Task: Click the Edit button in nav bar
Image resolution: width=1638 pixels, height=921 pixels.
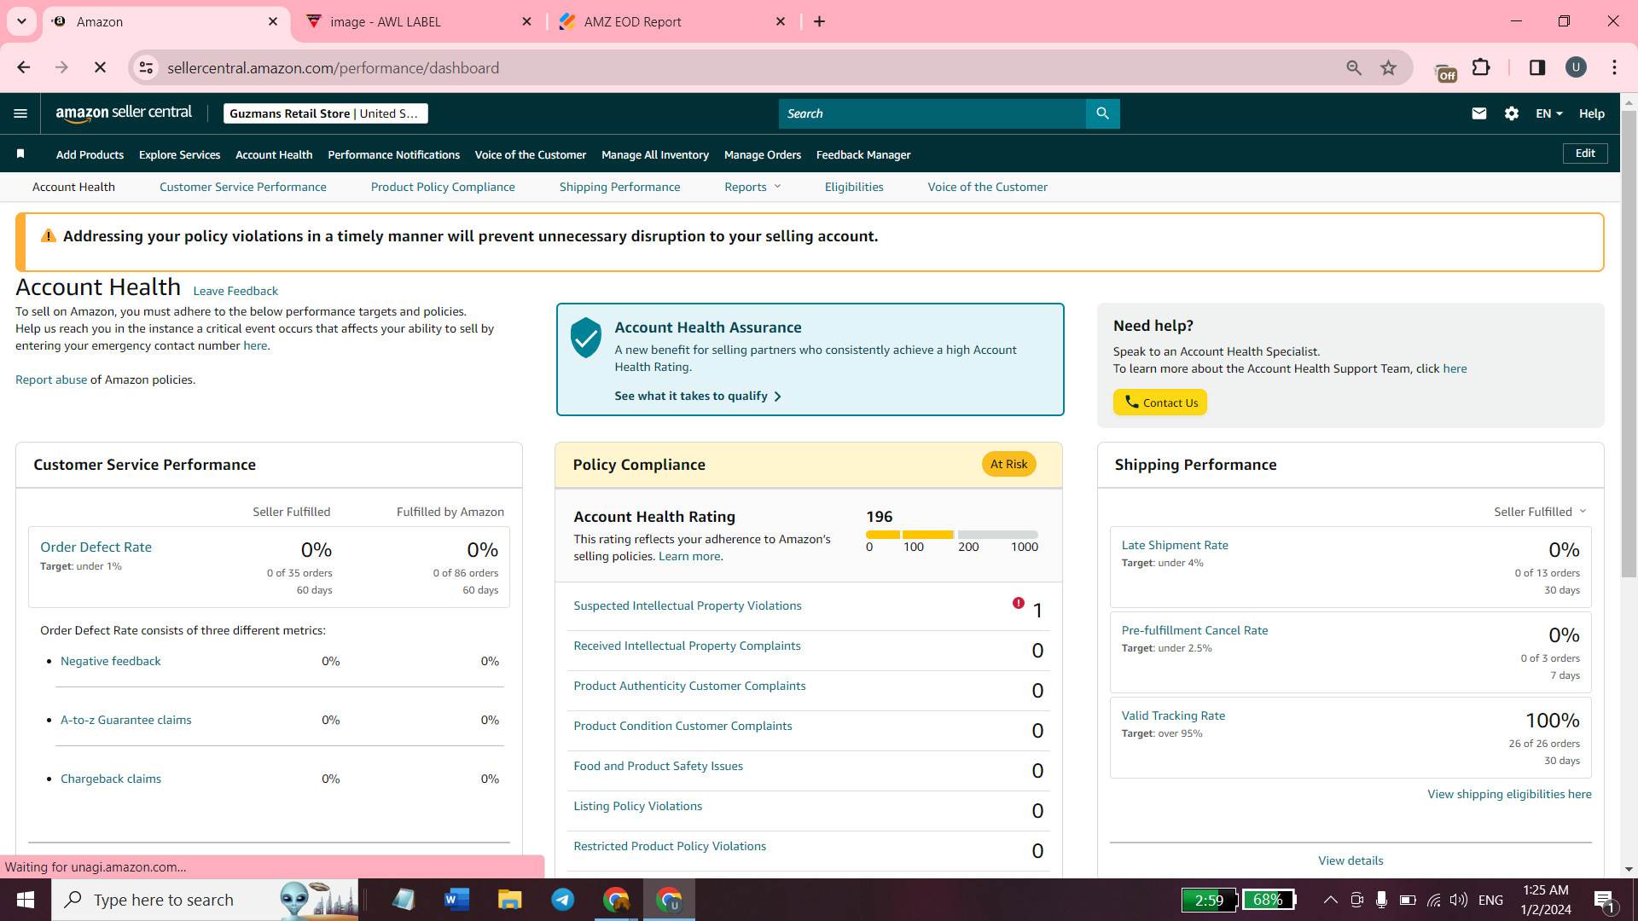Action: pyautogui.click(x=1585, y=153)
